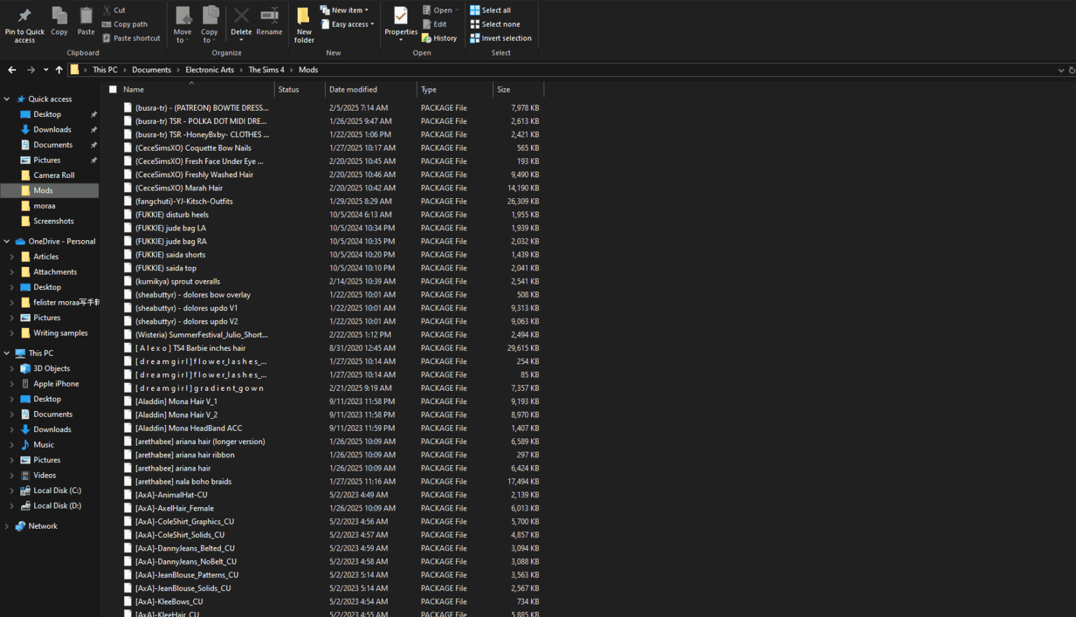Viewport: 1076px width, 617px height.
Task: Collapse the OneDrive - Personal tree node
Action: click(x=7, y=242)
